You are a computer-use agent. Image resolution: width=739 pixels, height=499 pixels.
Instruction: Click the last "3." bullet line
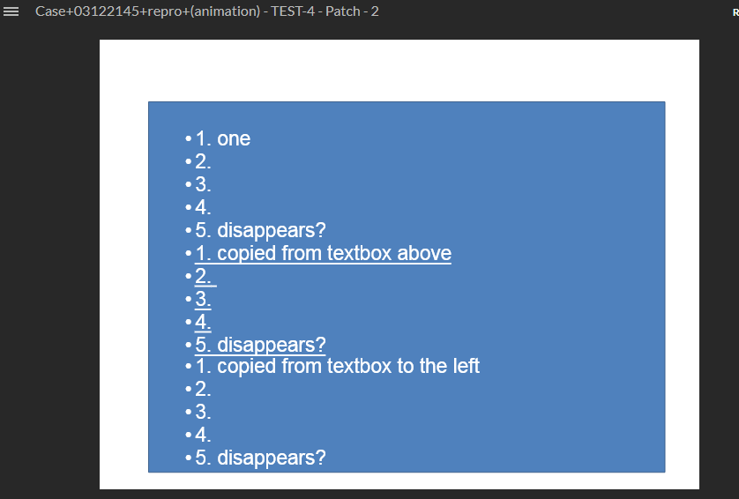tap(203, 413)
